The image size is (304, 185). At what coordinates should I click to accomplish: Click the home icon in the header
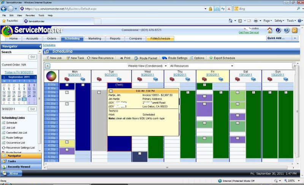tap(270, 30)
